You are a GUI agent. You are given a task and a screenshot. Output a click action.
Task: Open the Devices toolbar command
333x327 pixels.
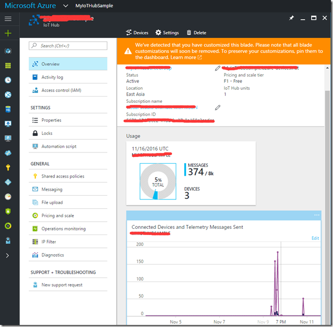[x=137, y=33]
